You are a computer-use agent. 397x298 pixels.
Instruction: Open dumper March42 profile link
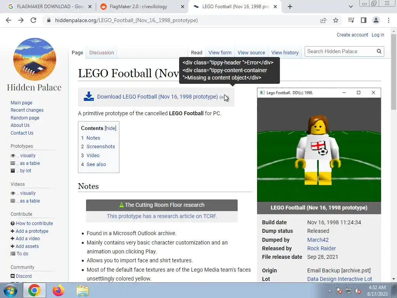(318, 240)
